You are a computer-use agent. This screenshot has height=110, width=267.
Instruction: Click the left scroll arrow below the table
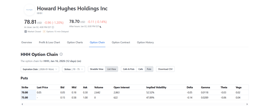tap(22, 104)
